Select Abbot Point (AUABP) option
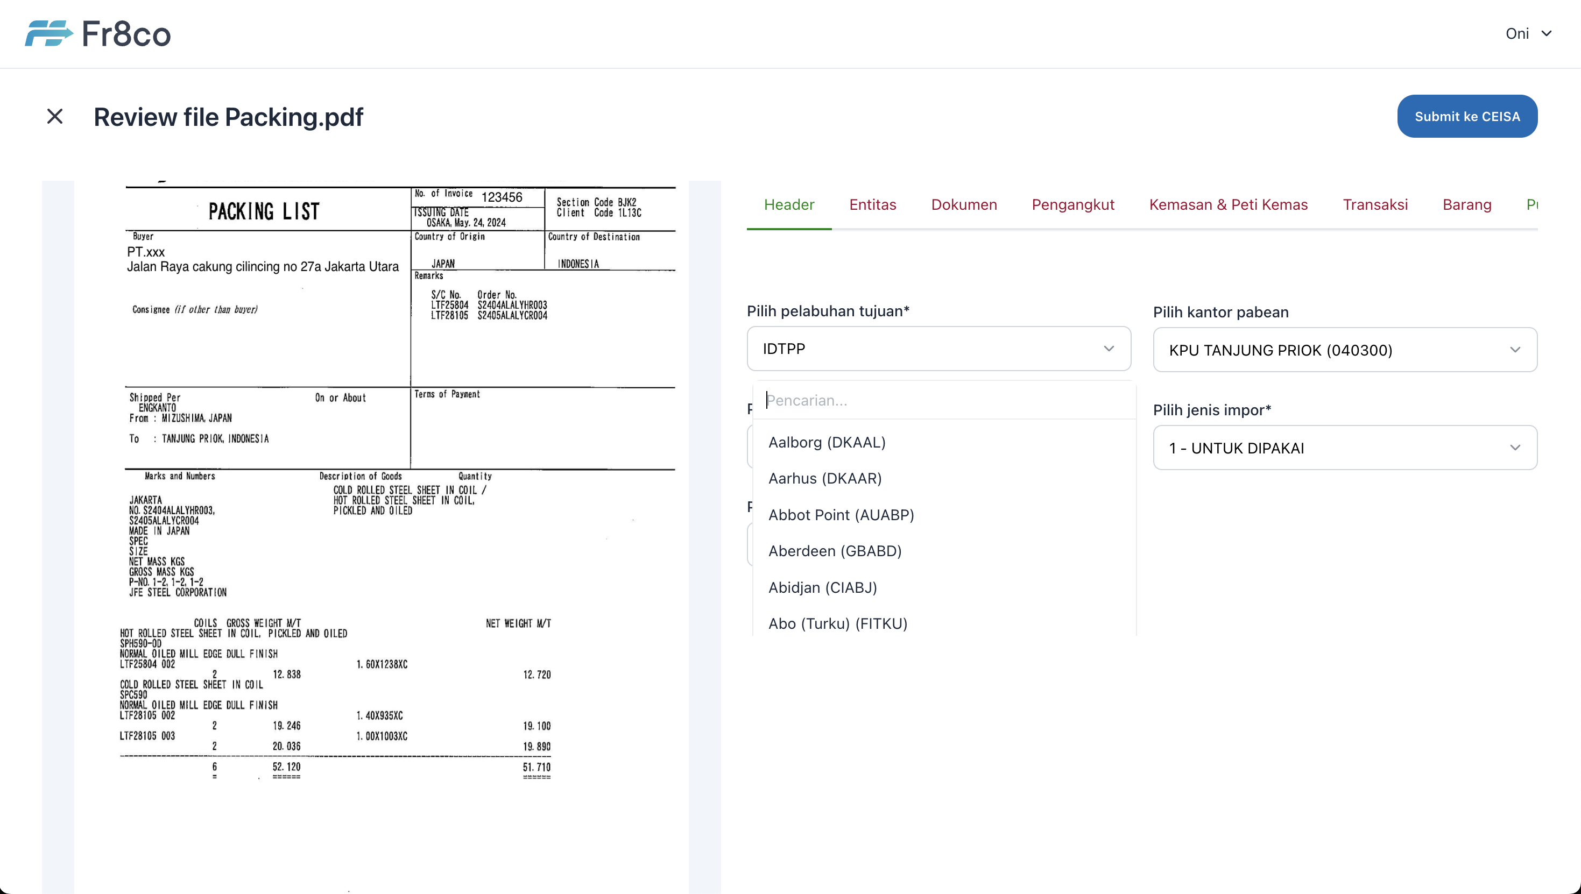 [x=841, y=515]
